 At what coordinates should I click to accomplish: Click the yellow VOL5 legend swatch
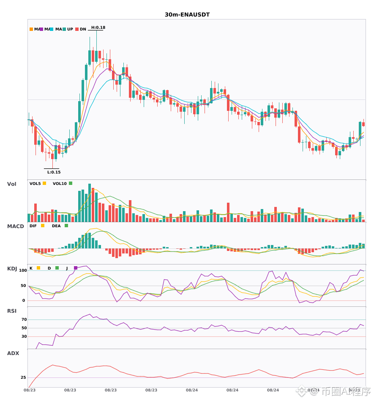pyautogui.click(x=44, y=183)
